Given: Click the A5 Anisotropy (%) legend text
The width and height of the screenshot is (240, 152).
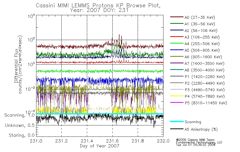Looking at the screenshot, I should click(x=201, y=129).
